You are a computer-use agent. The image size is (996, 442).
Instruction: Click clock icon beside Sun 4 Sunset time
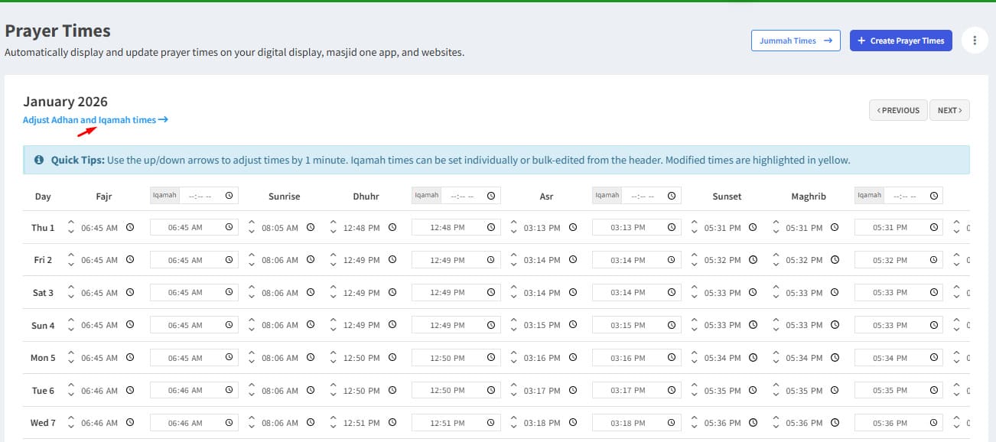pos(754,325)
